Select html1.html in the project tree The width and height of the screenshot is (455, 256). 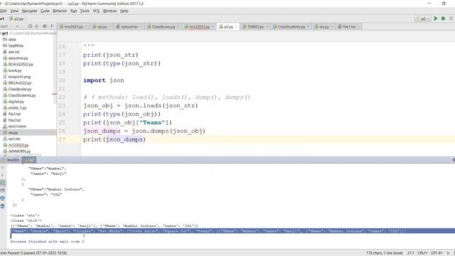tap(17, 127)
